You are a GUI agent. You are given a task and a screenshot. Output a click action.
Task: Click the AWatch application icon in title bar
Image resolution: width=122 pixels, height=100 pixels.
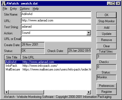point(4,3)
